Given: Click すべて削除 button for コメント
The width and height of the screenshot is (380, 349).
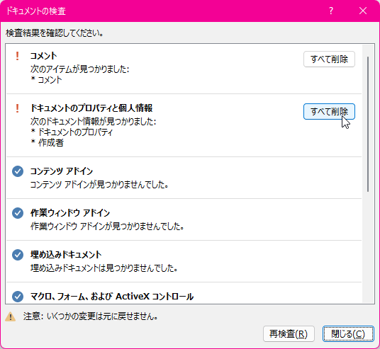Looking at the screenshot, I should coord(329,59).
